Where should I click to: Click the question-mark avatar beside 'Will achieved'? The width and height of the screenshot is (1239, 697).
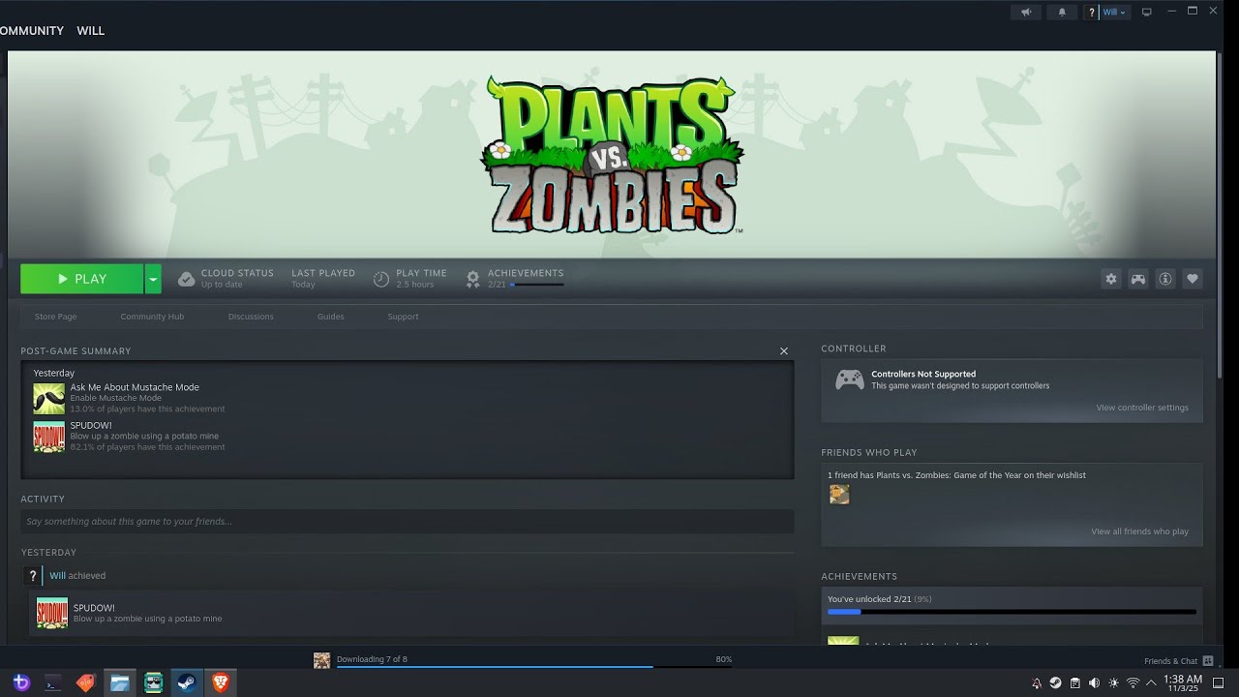(x=33, y=575)
